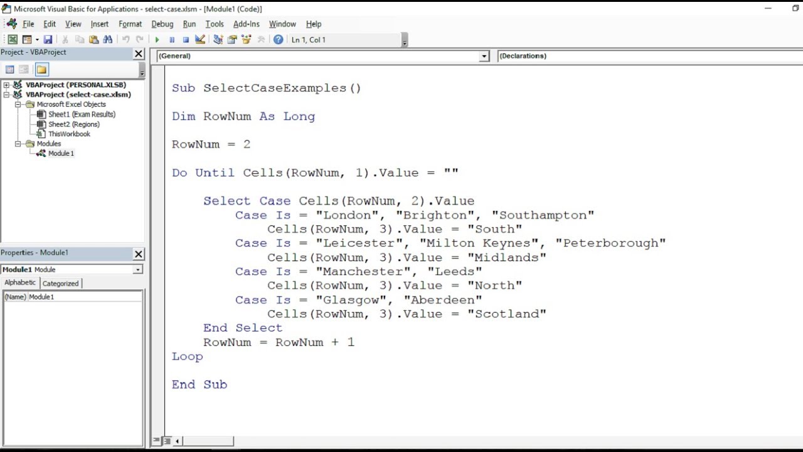Click the View Object icon in Project pane
803x452 pixels.
point(24,70)
